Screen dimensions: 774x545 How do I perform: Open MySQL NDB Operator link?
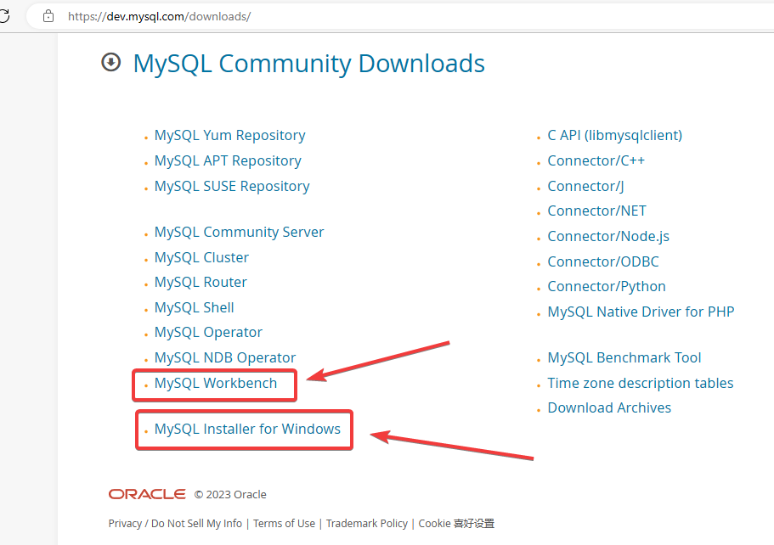pos(225,357)
